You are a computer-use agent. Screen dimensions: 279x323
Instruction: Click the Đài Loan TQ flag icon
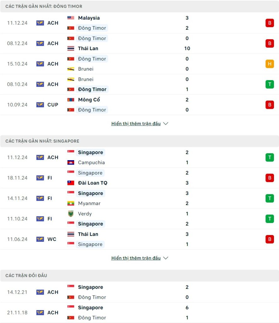coord(71,183)
